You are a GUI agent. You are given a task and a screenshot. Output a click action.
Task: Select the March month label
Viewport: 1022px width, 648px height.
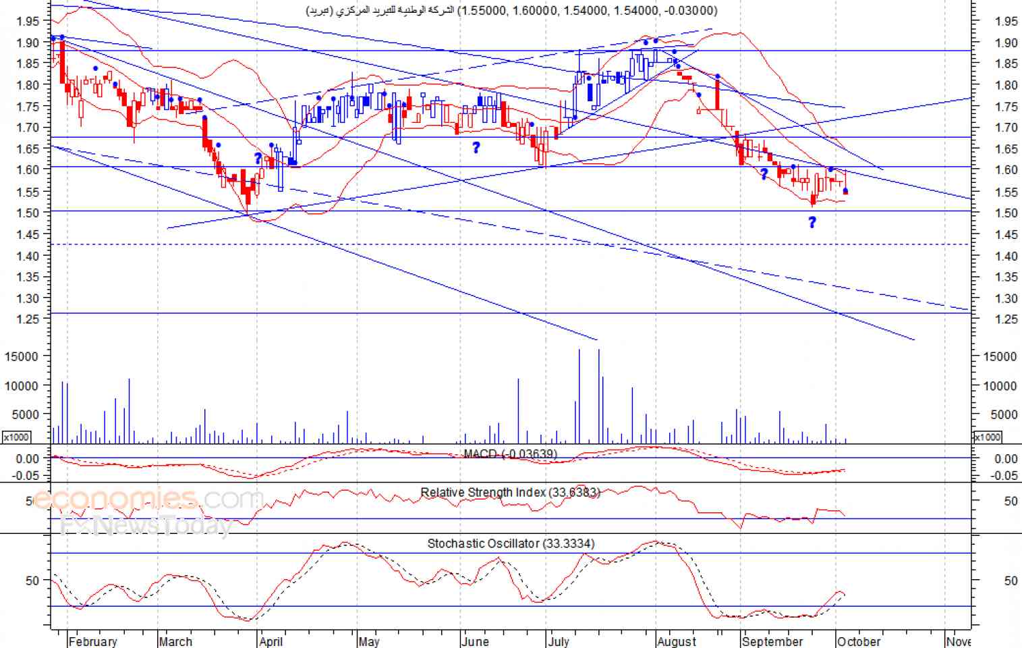(x=175, y=641)
